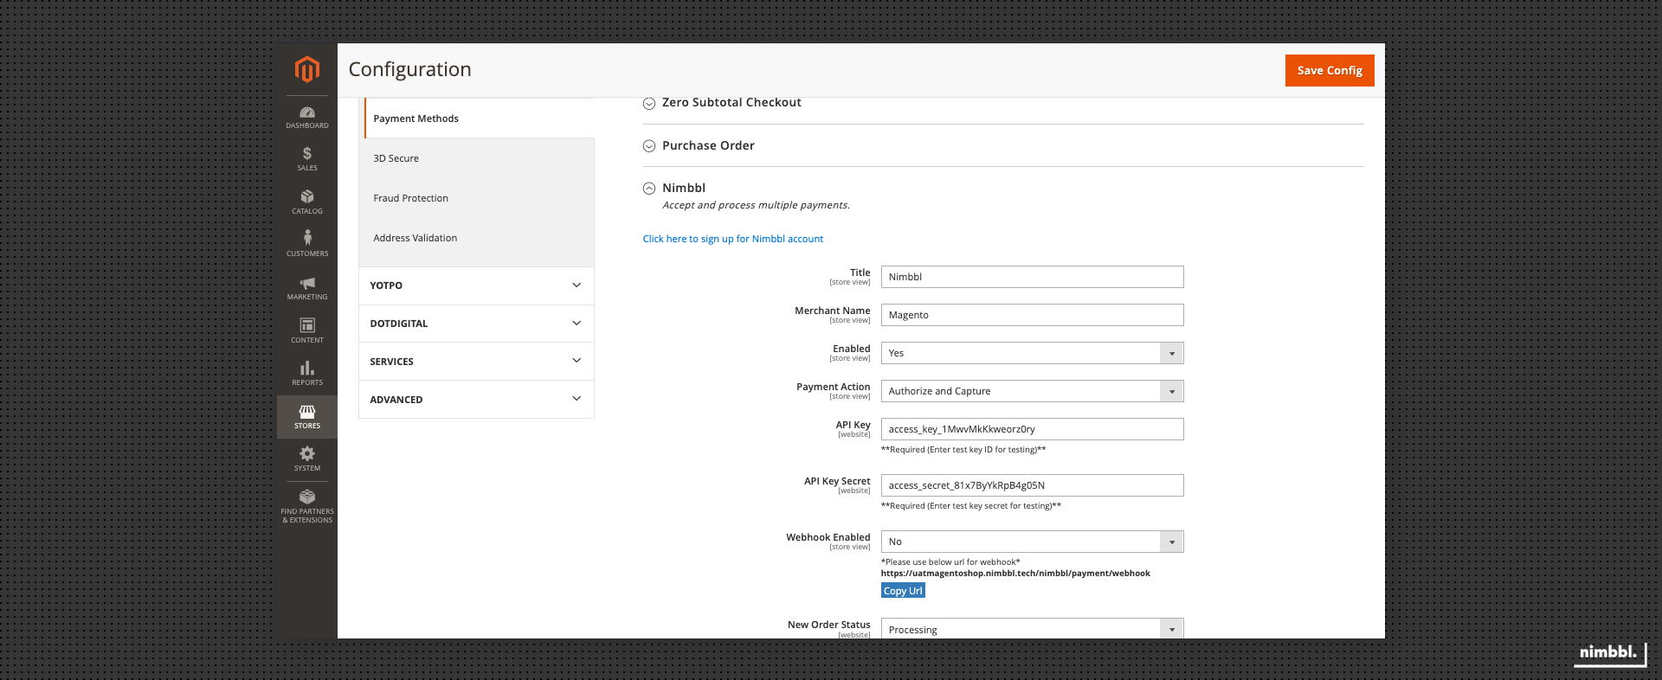
Task: Click the Title input field
Action: [x=1032, y=277]
